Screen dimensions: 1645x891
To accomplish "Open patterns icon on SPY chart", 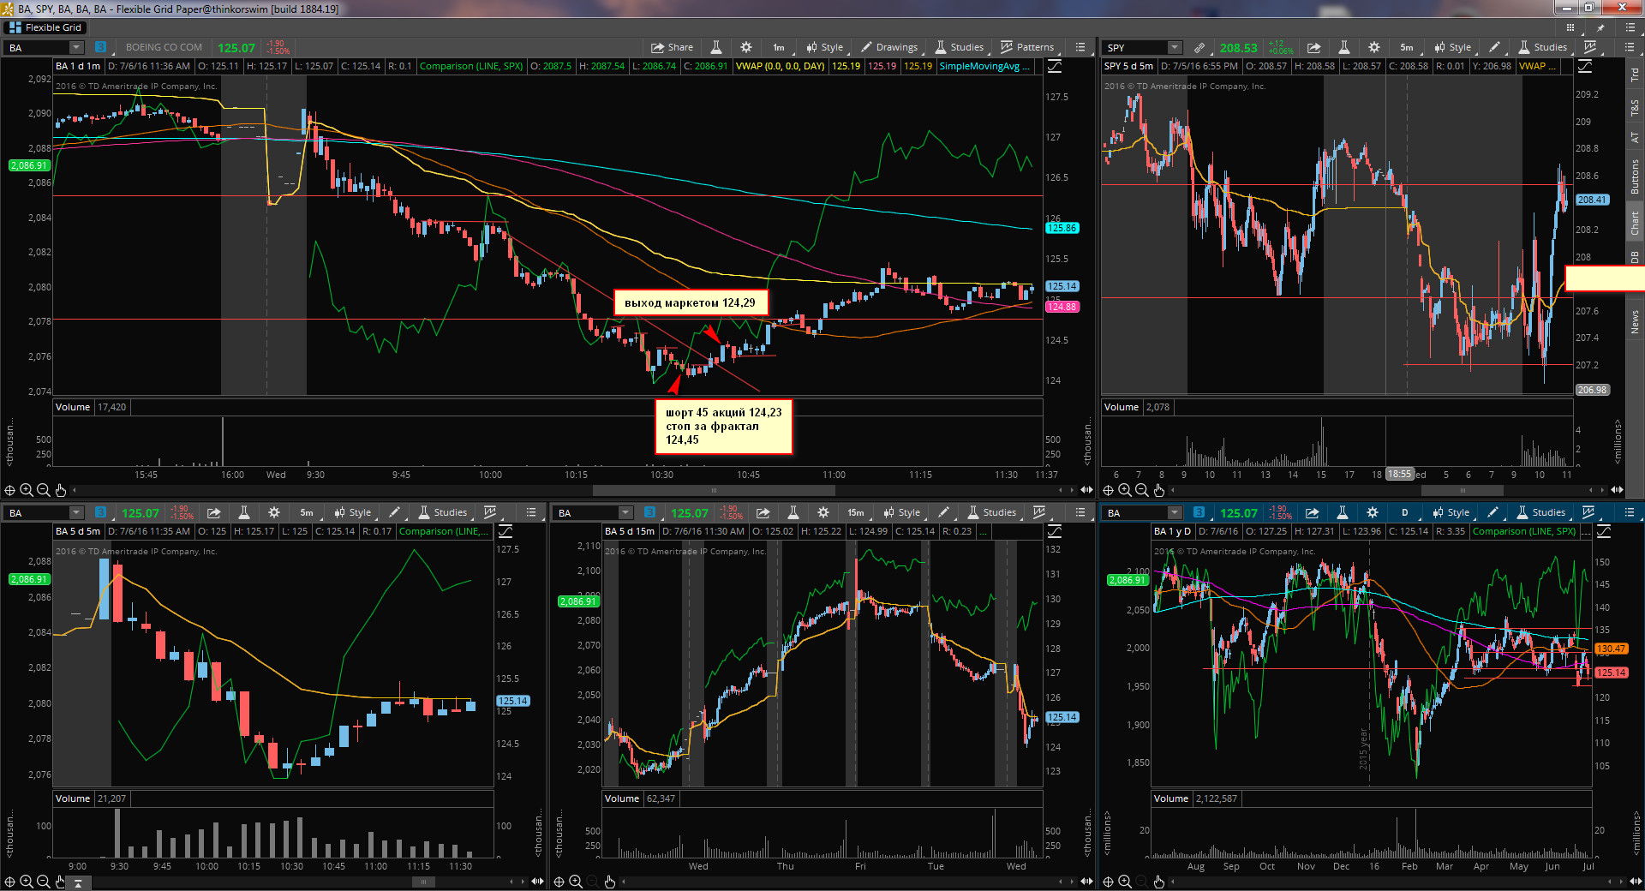I will tap(1590, 47).
